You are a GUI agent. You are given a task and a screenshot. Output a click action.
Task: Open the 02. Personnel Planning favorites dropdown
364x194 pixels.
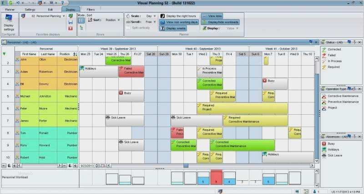click(x=64, y=16)
